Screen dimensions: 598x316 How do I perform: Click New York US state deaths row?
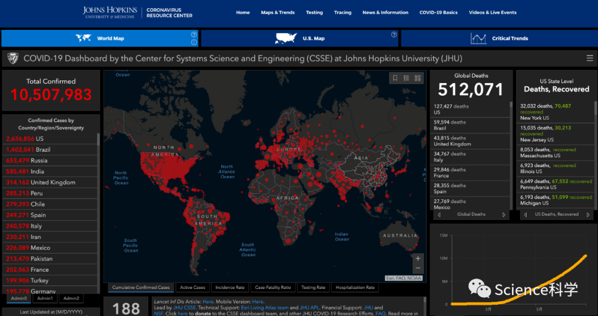pyautogui.click(x=556, y=112)
